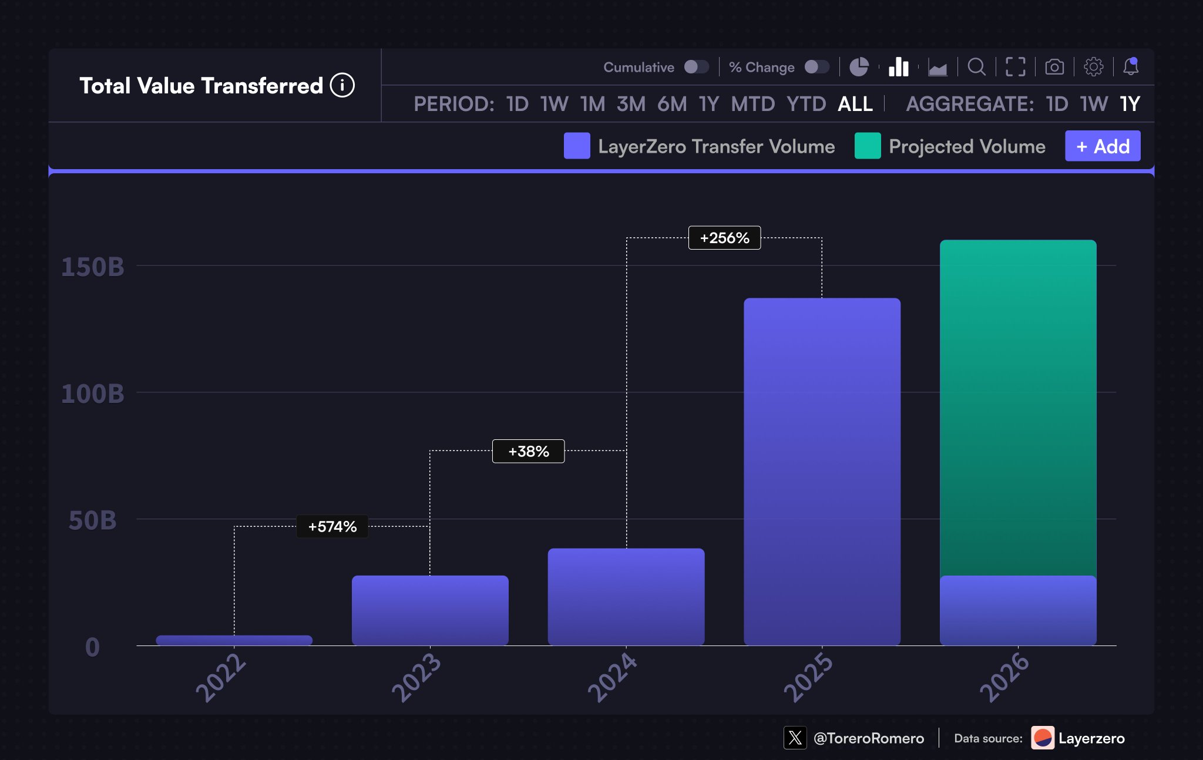This screenshot has height=760, width=1203.
Task: Switch to area chart view
Action: 937,68
